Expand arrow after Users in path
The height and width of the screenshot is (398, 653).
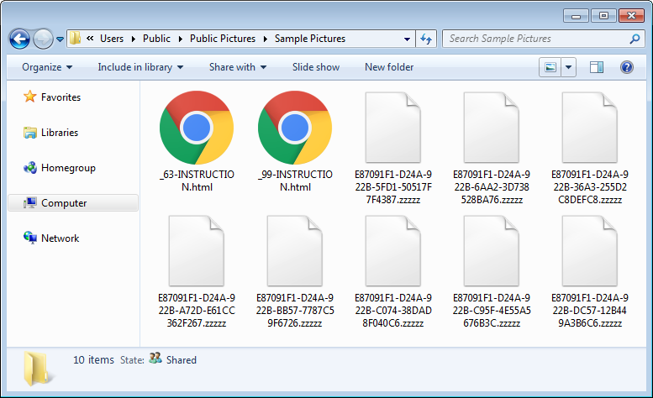(134, 39)
